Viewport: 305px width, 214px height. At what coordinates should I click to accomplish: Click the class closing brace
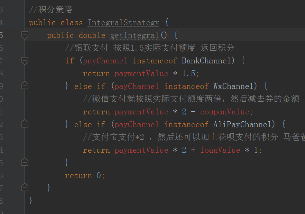click(x=31, y=201)
